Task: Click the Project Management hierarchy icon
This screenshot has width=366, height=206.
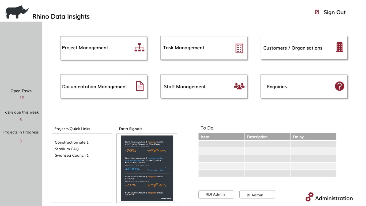Action: tap(139, 47)
